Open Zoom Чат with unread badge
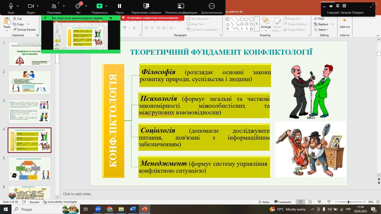Screen dimensions: 381x214 coord(78,6)
